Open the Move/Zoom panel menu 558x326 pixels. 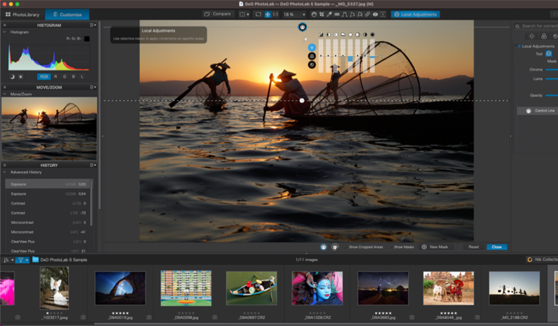tap(93, 87)
